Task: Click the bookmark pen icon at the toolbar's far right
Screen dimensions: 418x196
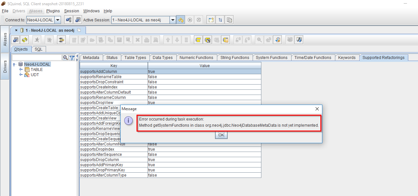Action: pos(299,40)
